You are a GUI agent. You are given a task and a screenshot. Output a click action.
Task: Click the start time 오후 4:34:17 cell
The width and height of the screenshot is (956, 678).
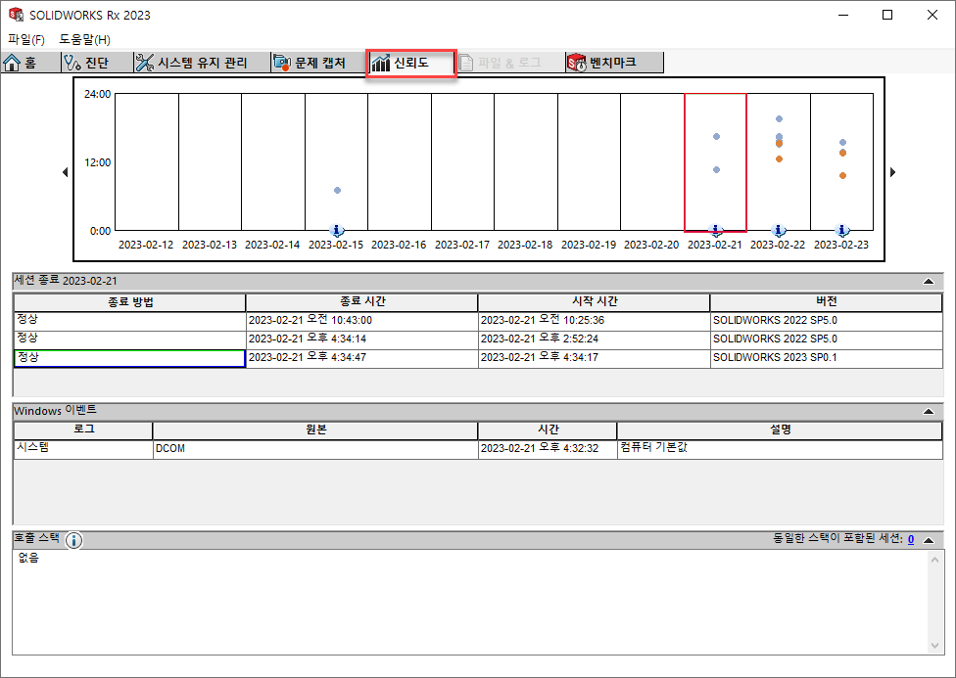595,358
